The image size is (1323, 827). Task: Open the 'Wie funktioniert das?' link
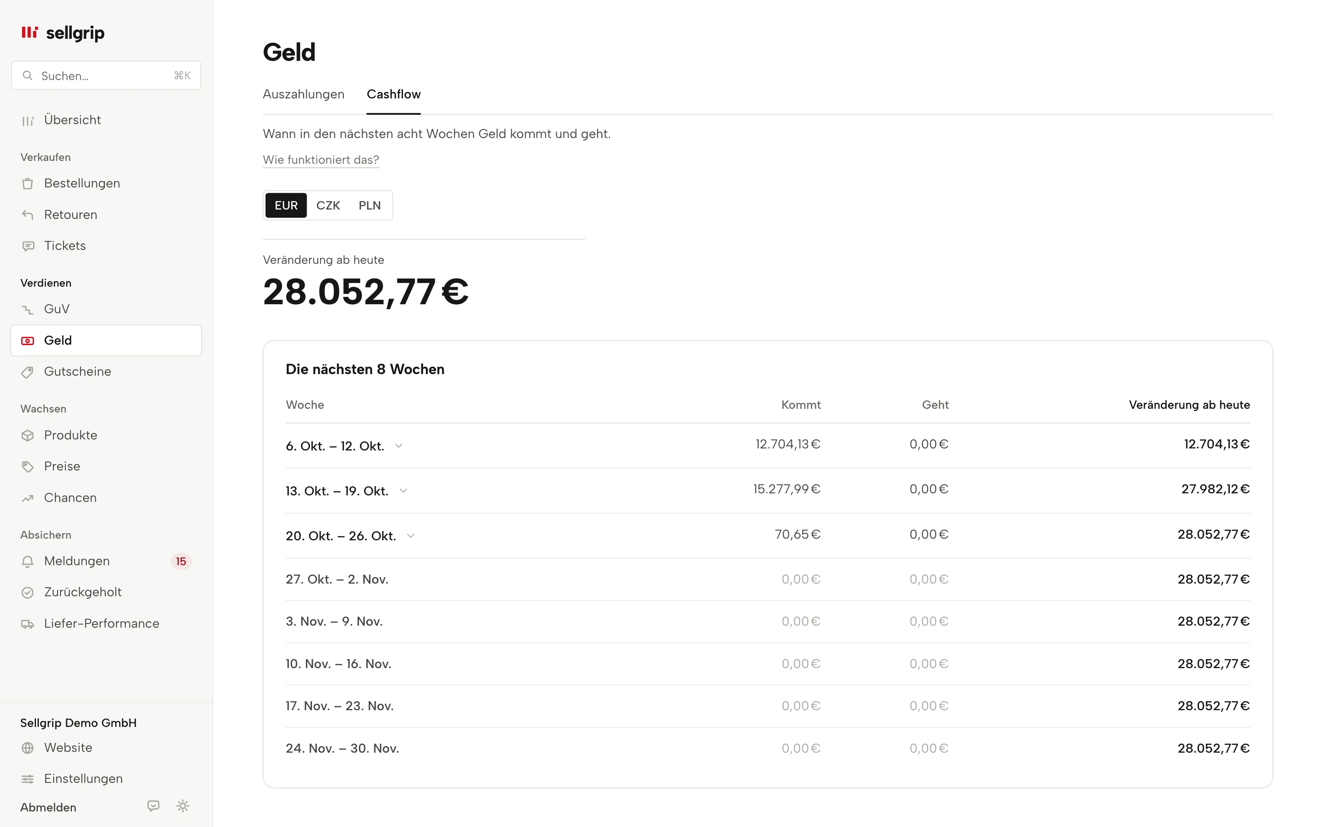pos(321,160)
